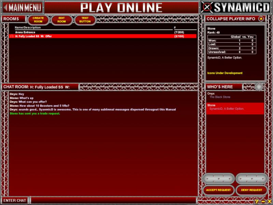This screenshot has height=205, width=273.
Task: Collapse player info with yellow arrow
Action: [261, 19]
